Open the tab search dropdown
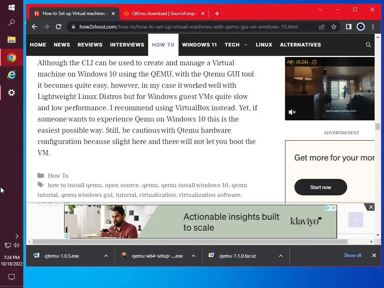Viewport: 384px width, 288px height. pyautogui.click(x=321, y=9)
